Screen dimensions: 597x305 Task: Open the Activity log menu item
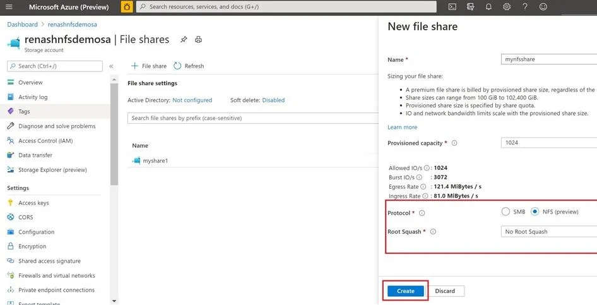pyautogui.click(x=33, y=97)
